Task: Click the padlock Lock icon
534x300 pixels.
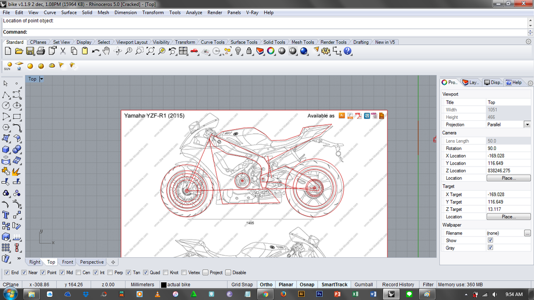Action: (249, 52)
